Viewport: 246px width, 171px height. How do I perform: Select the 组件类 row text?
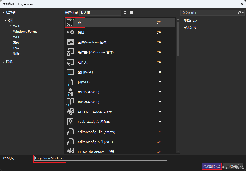coord(83,62)
